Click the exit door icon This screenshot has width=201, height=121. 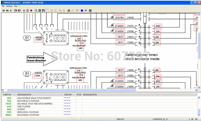[x=90, y=11]
